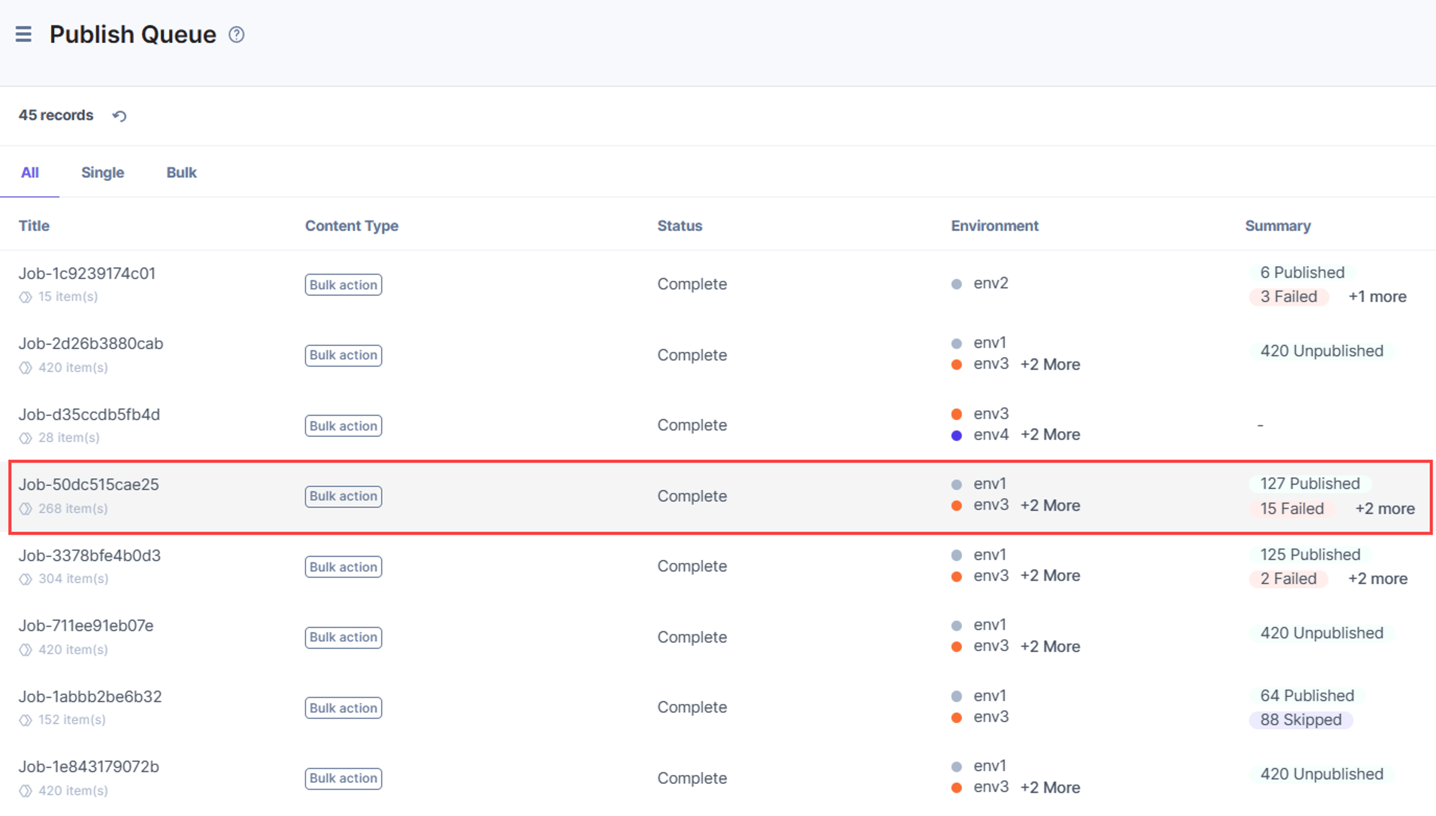
Task: Open job Job-1abbb2be6b32
Action: coord(90,697)
